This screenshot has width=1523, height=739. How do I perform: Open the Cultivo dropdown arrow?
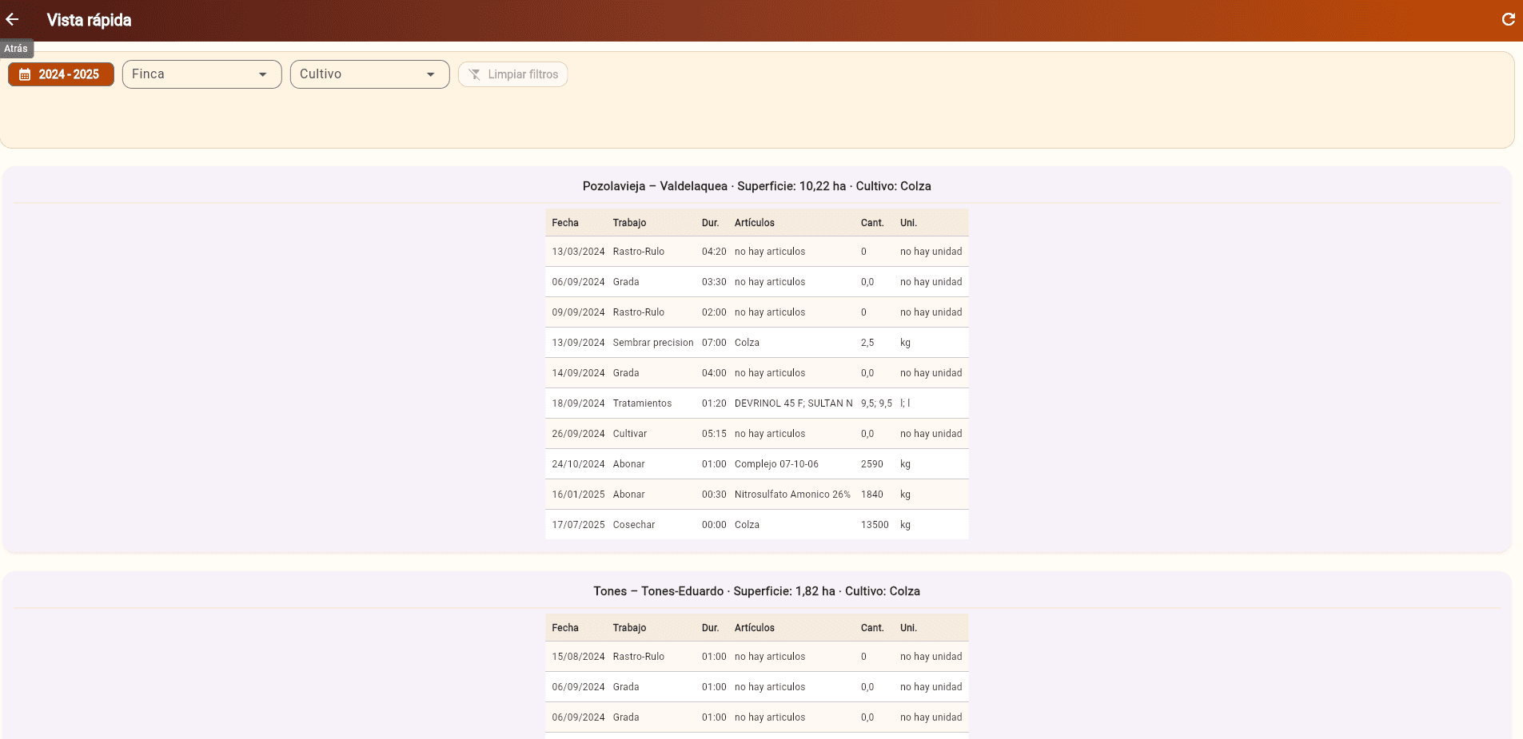click(x=430, y=74)
